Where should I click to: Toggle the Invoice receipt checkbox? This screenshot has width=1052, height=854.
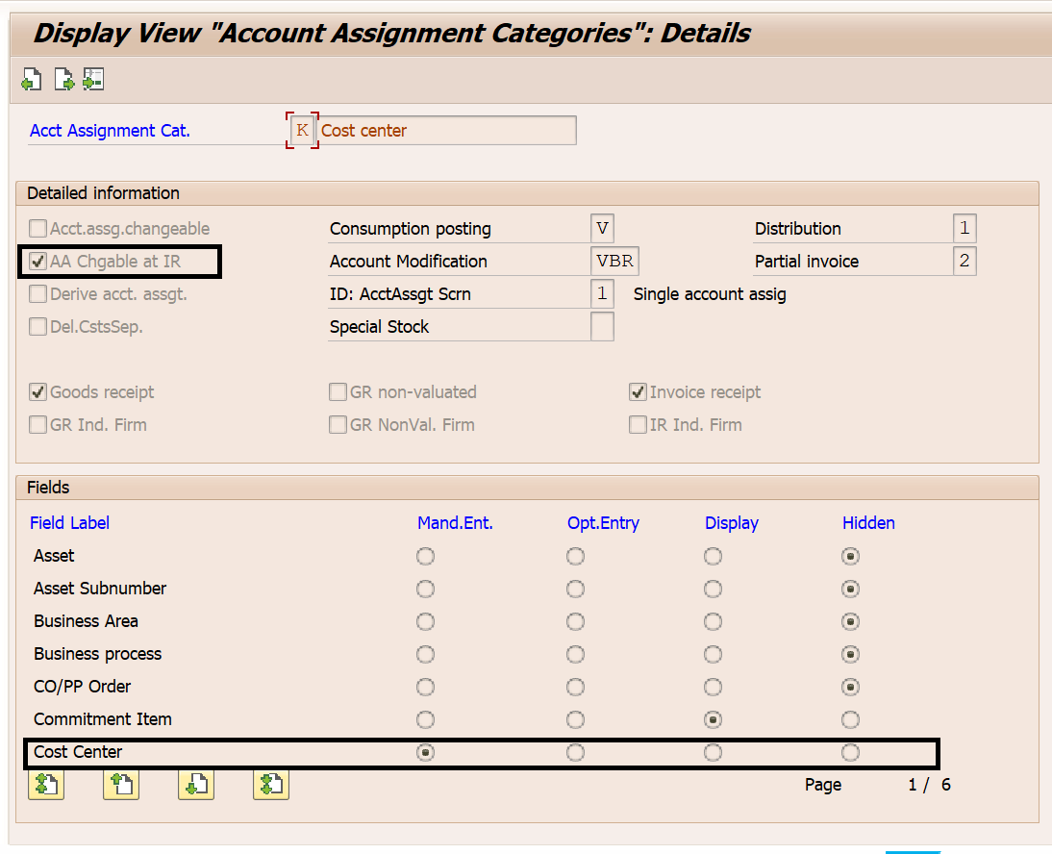(638, 392)
